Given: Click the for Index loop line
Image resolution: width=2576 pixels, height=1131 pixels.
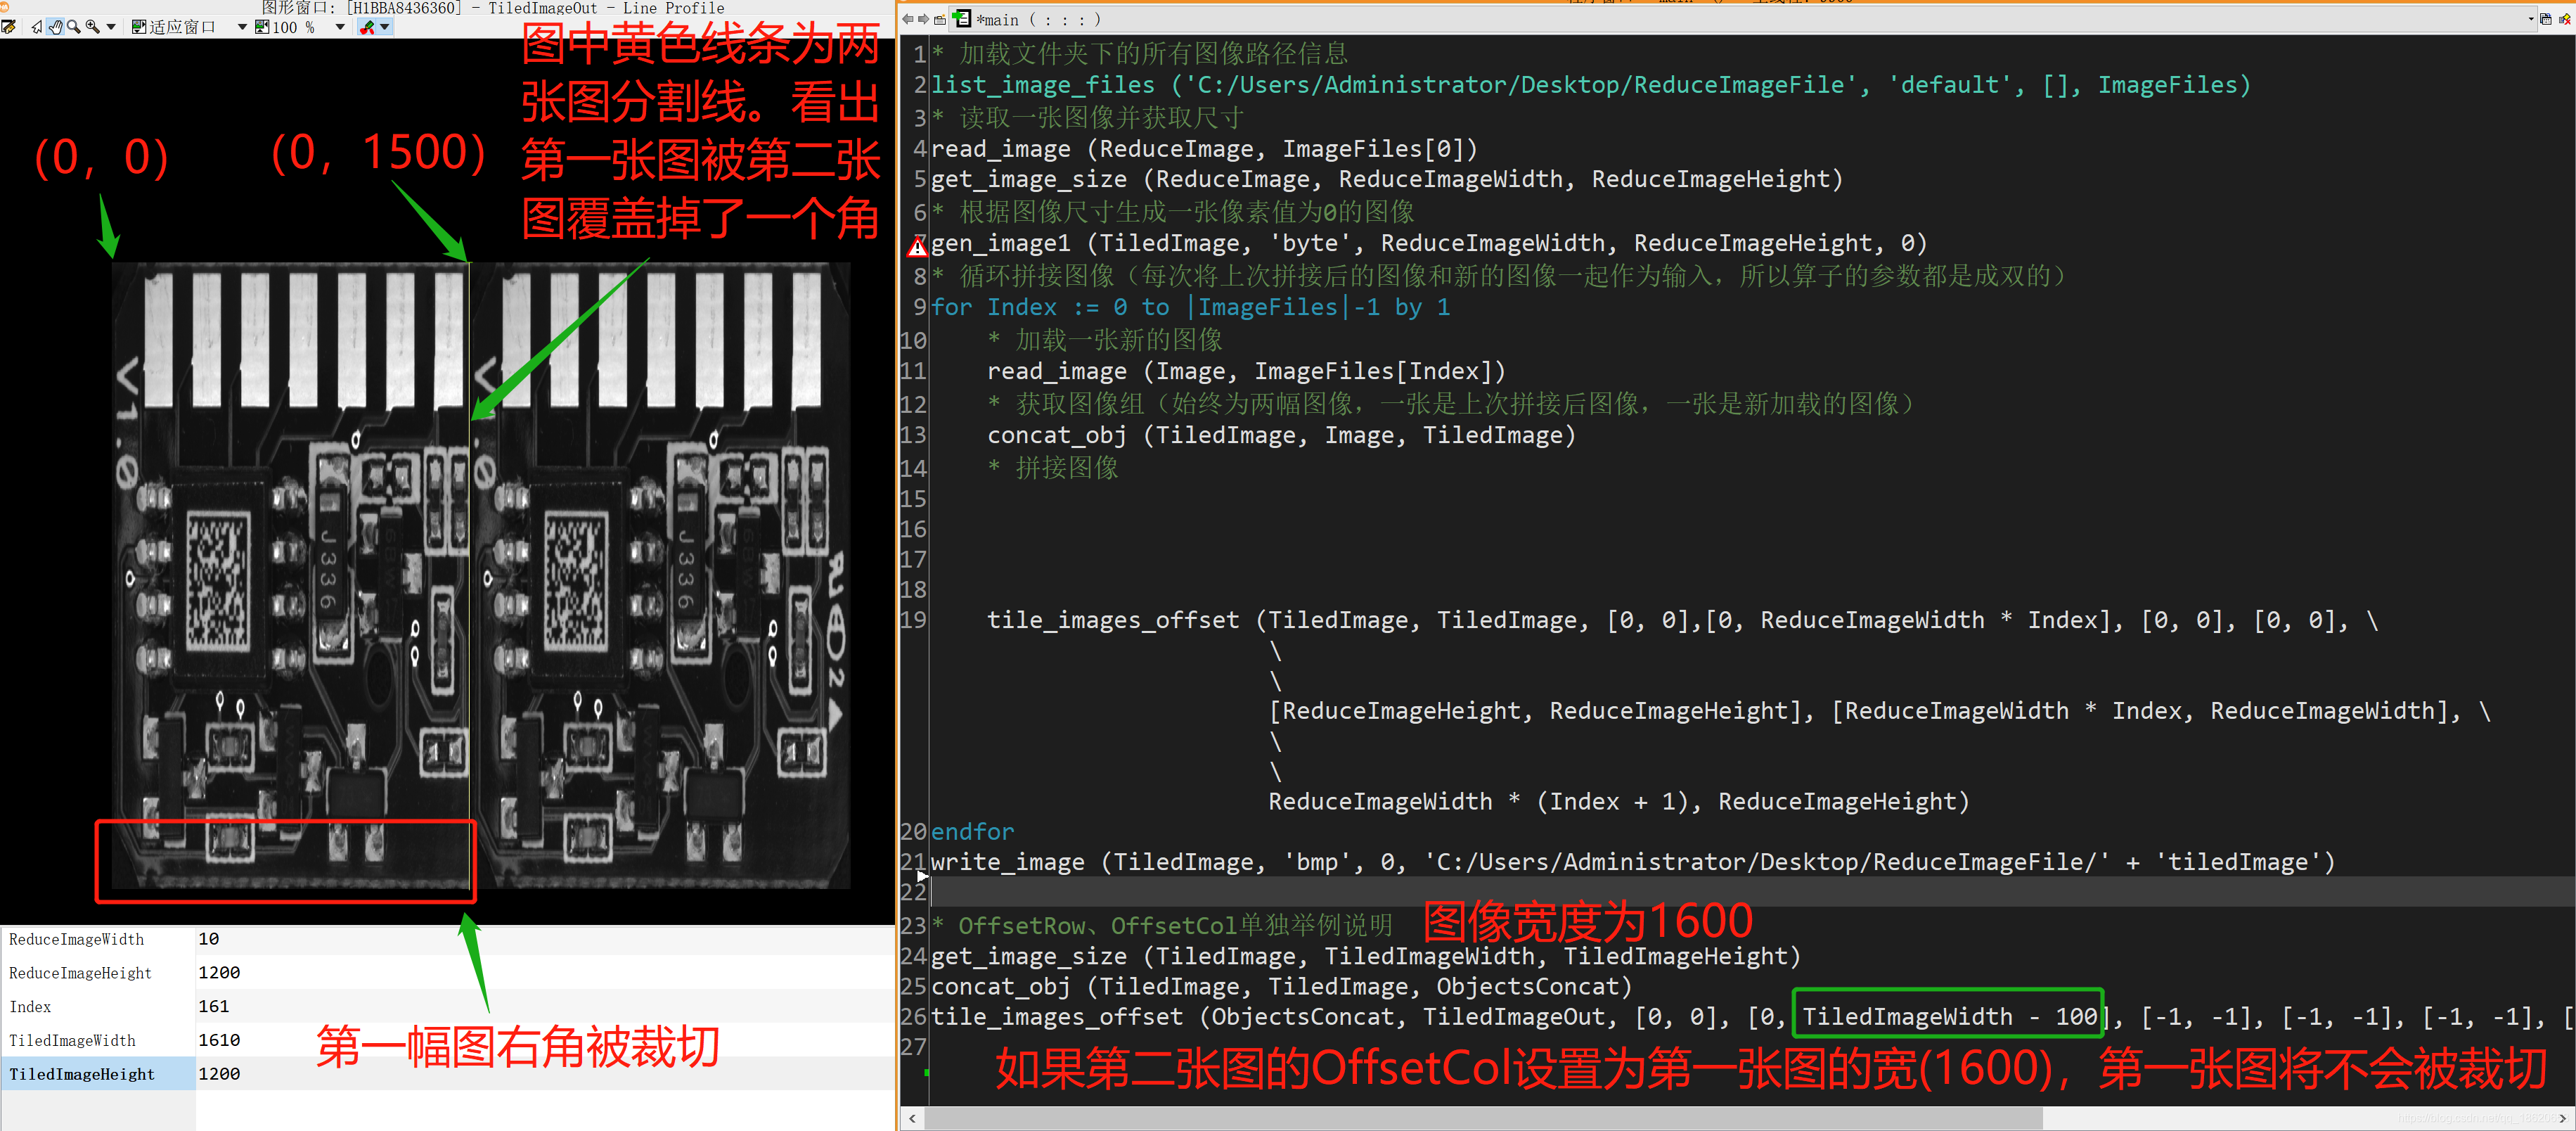Looking at the screenshot, I should 1190,307.
